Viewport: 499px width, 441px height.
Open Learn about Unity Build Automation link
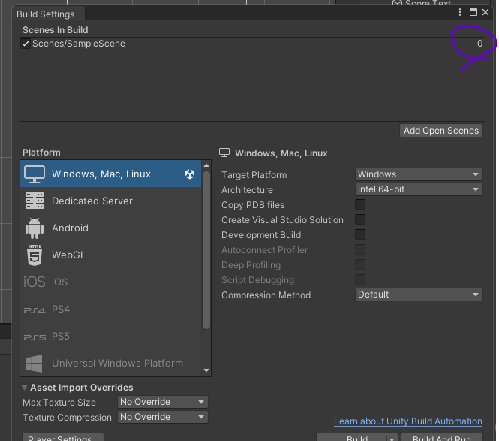point(408,421)
